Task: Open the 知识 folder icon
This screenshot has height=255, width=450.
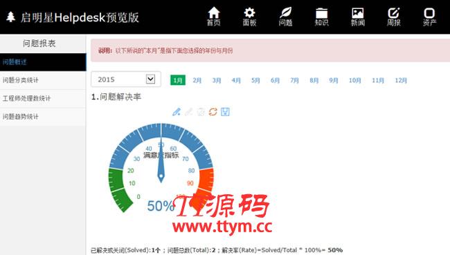Action: 321,17
